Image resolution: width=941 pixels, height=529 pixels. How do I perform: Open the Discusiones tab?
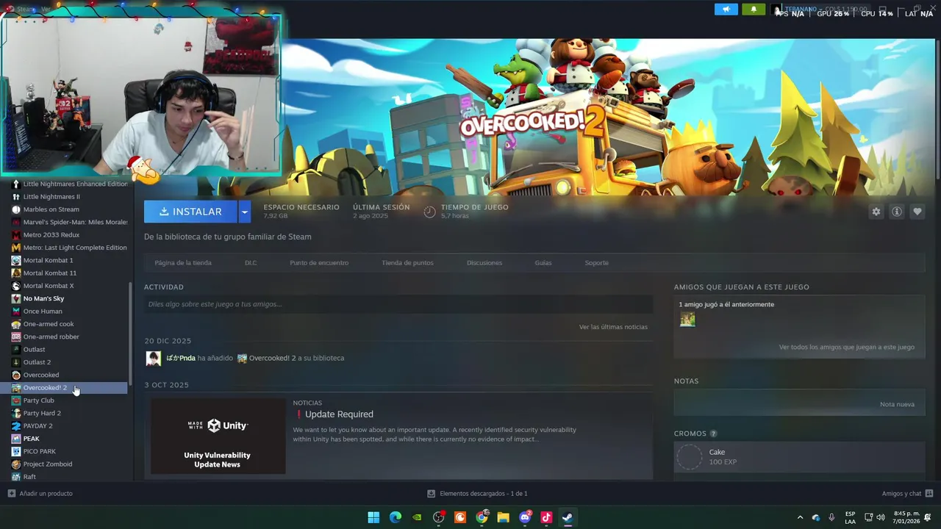[x=484, y=263]
